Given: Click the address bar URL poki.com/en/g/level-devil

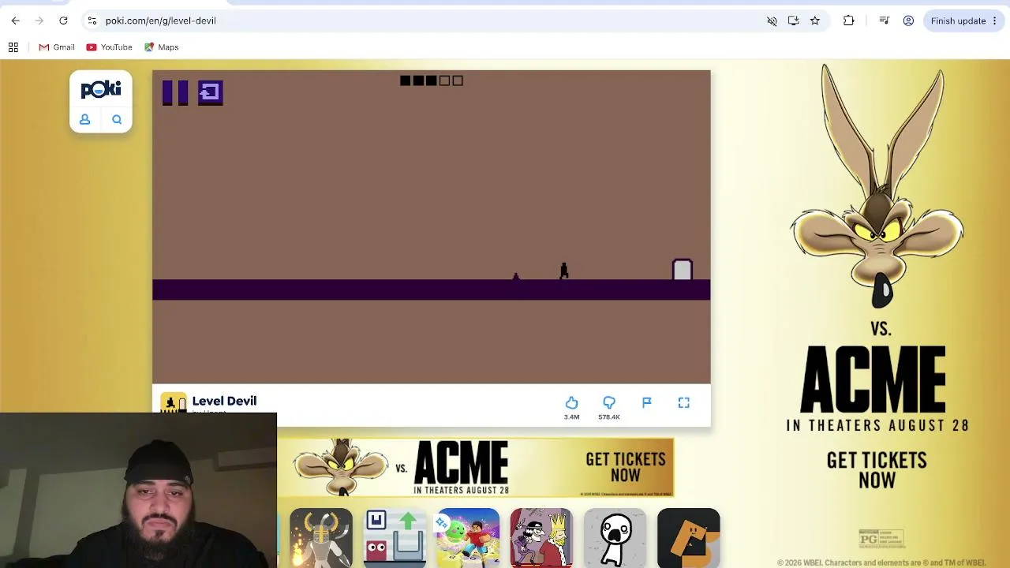Looking at the screenshot, I should [161, 21].
